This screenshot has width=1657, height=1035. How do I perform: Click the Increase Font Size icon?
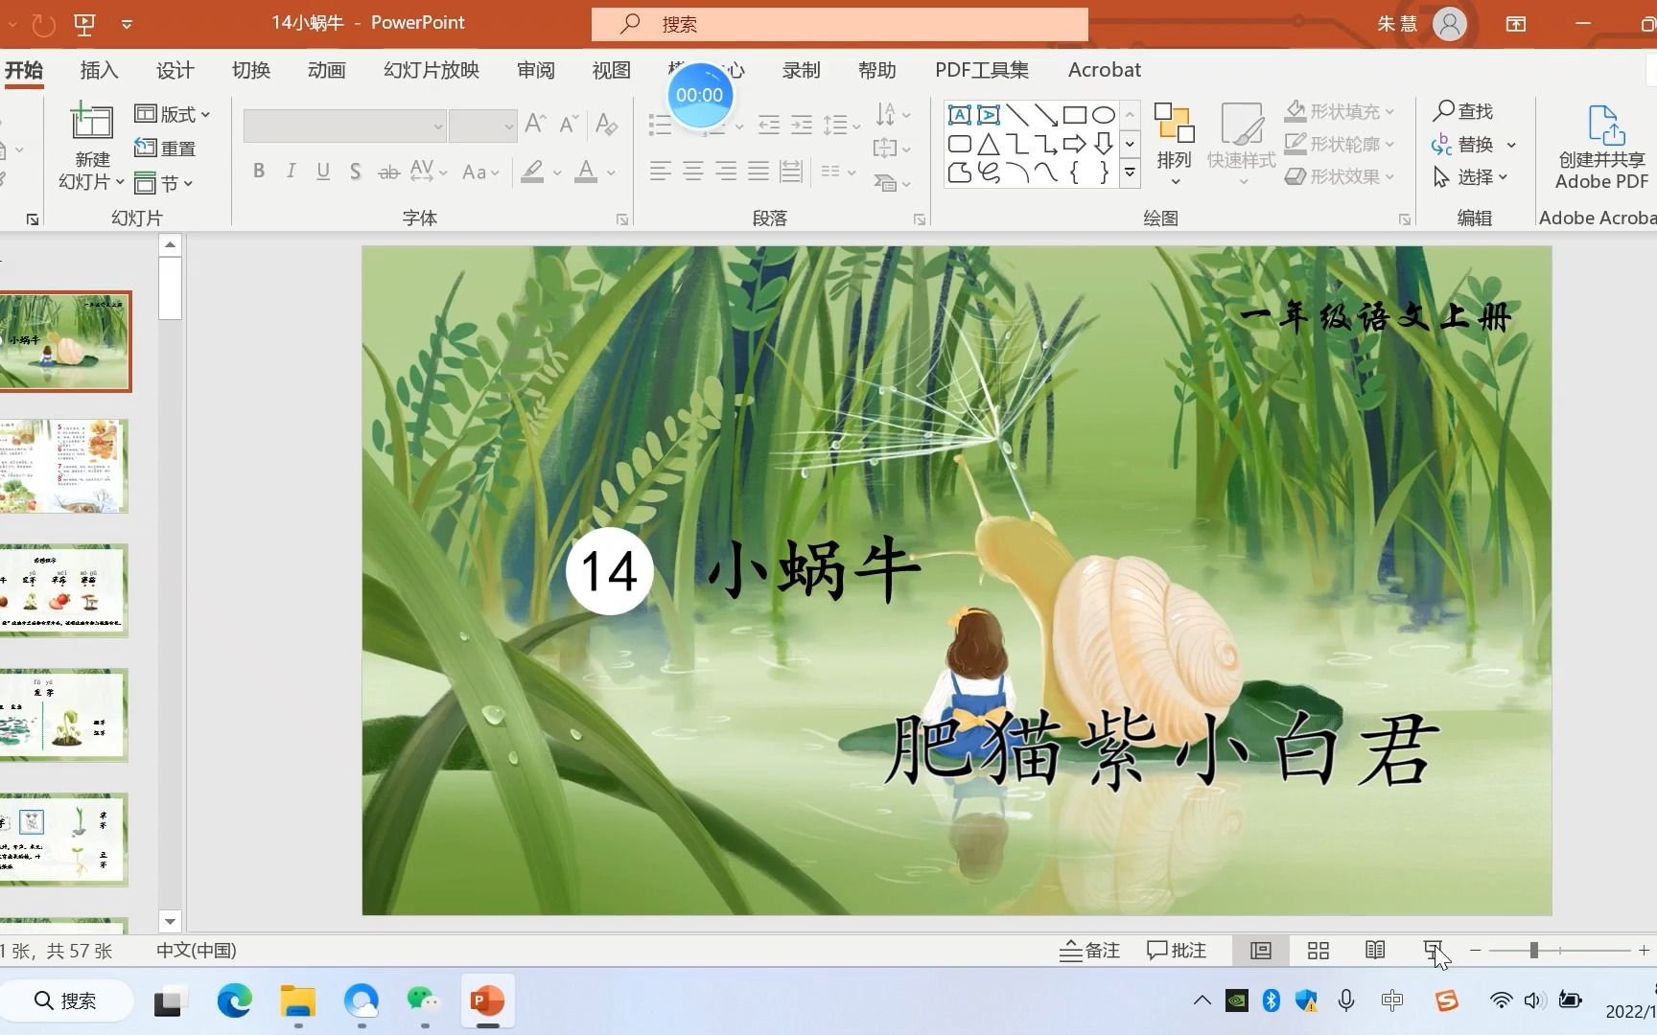click(x=536, y=124)
